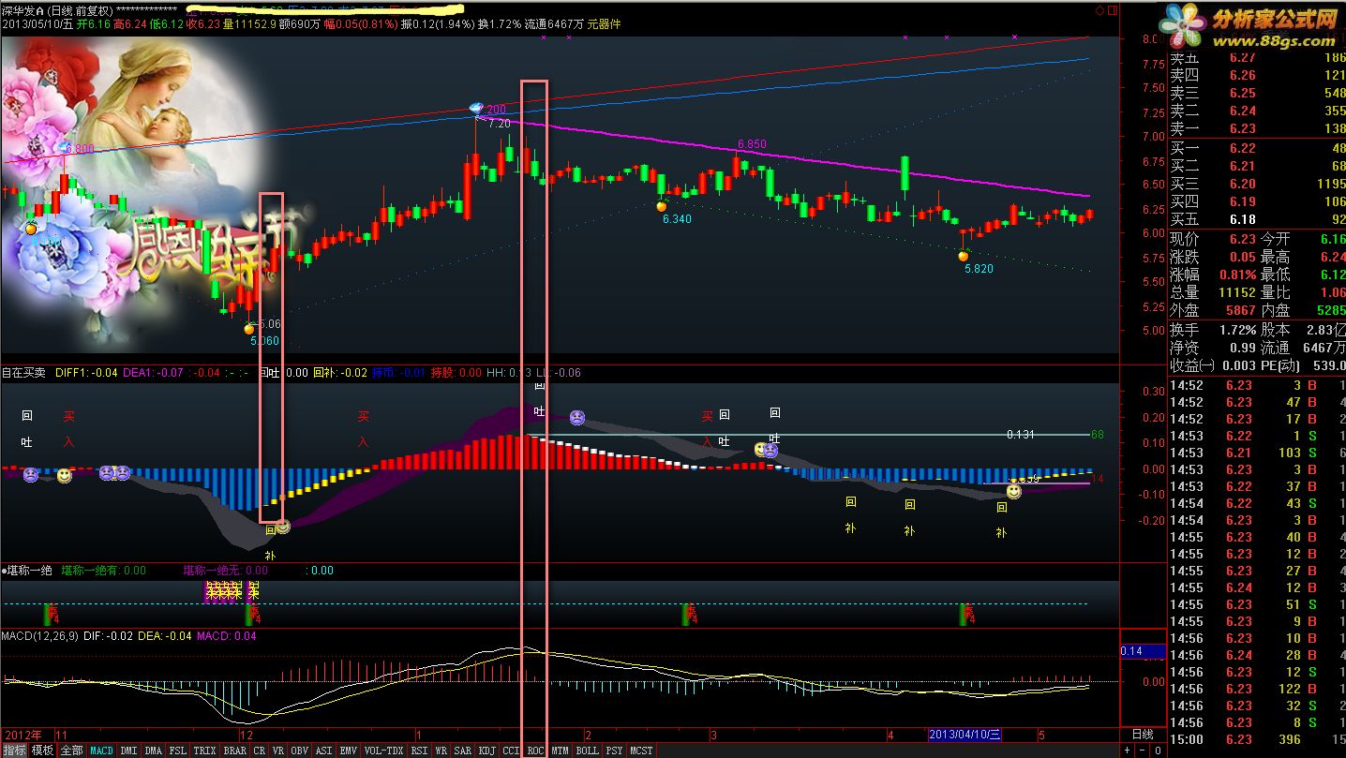Click the 买五 6.18 bid row

(1257, 219)
